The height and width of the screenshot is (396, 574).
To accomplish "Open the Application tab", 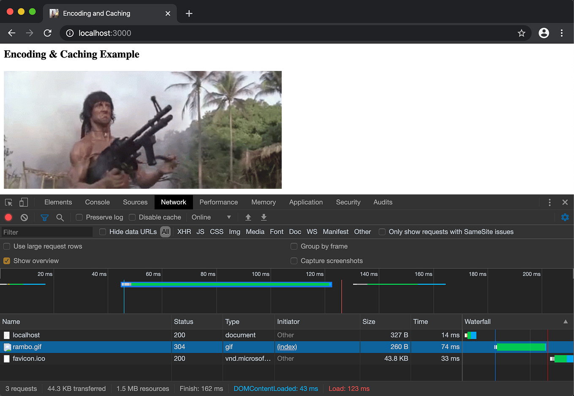I will coord(306,202).
